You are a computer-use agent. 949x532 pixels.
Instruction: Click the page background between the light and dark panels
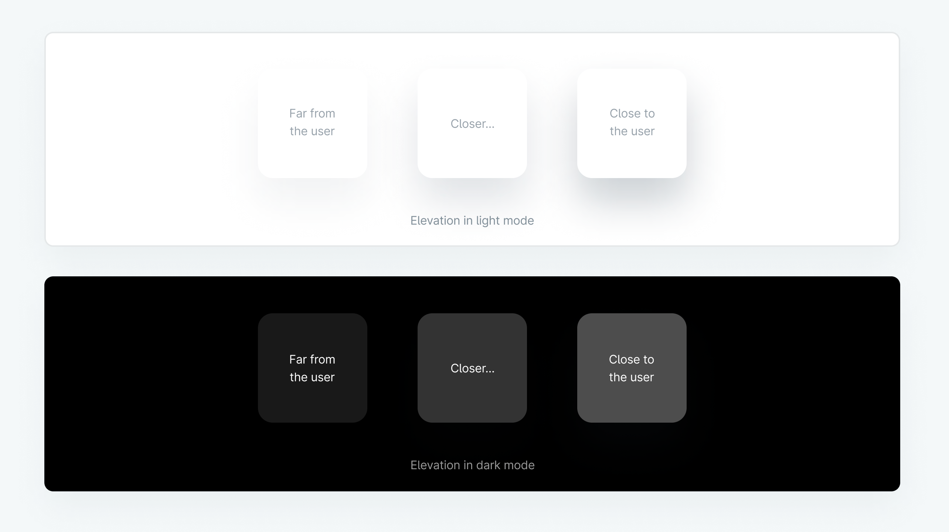[x=472, y=262]
